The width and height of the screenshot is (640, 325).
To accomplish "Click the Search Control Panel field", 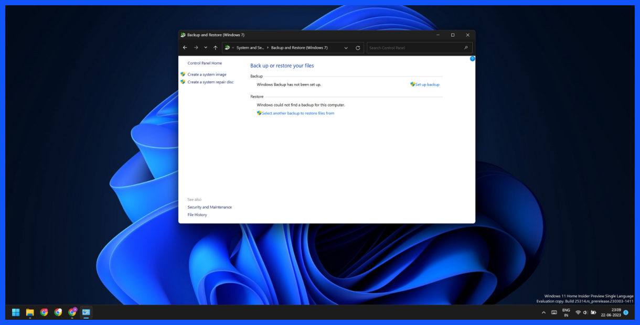I will pos(414,48).
